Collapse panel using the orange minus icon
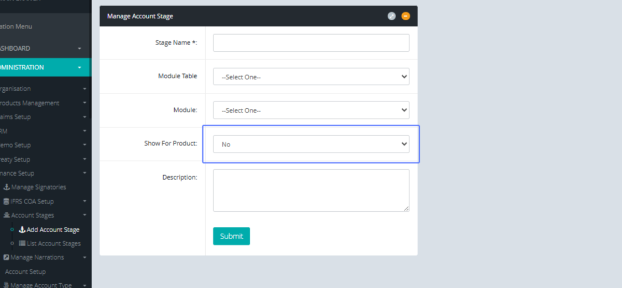Screen dimensions: 622x288 [406, 16]
